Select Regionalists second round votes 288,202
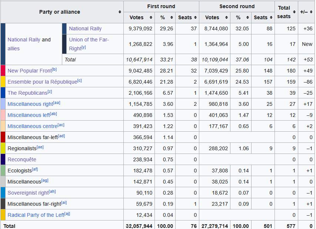This screenshot has width=316, height=229. [218, 148]
